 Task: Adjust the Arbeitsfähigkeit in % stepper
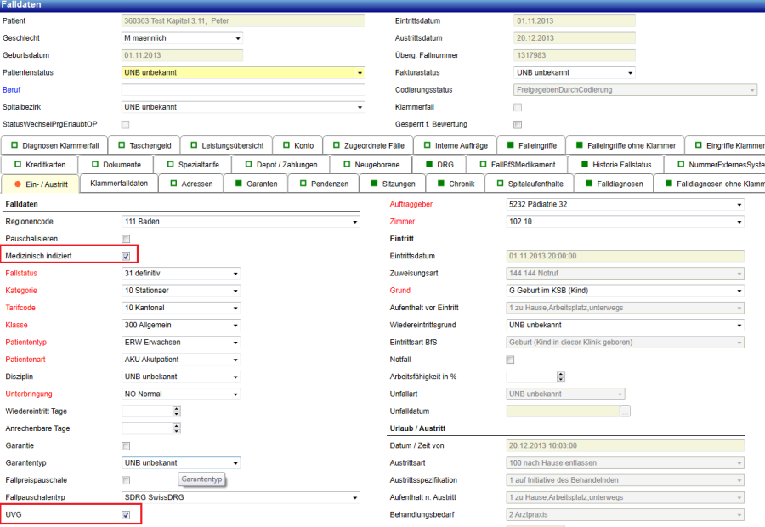pyautogui.click(x=561, y=377)
